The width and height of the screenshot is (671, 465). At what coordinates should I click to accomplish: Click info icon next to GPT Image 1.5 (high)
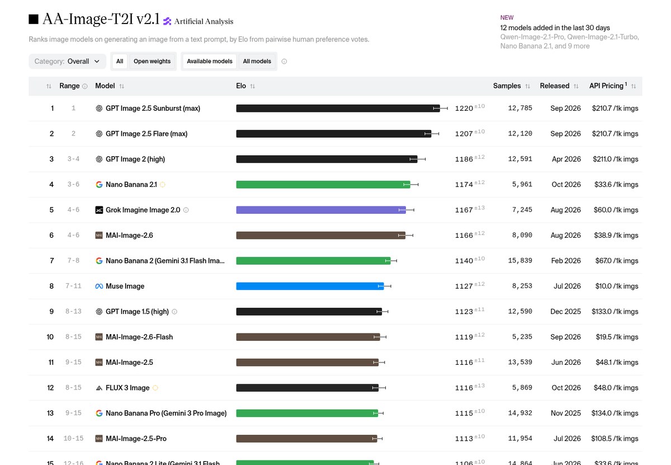[174, 312]
